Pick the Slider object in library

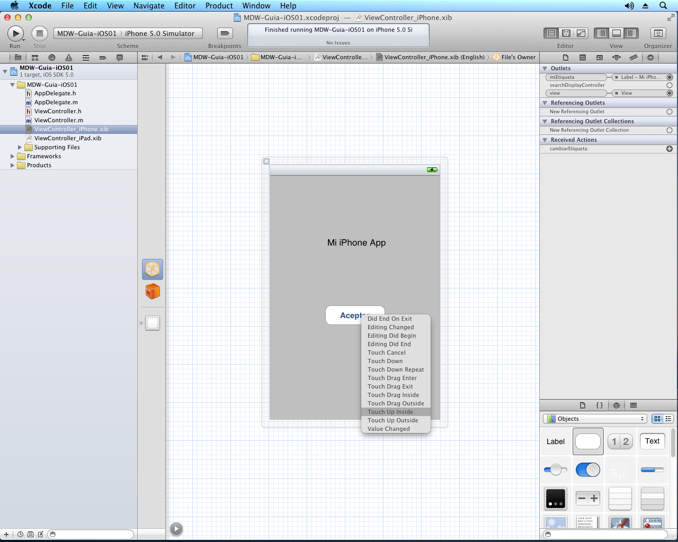pos(556,469)
